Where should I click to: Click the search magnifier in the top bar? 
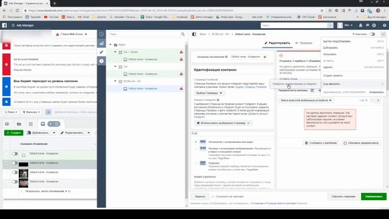tap(330, 26)
